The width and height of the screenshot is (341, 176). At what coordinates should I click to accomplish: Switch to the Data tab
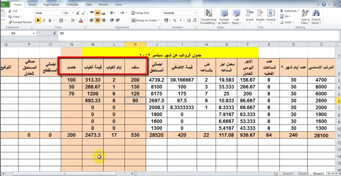click(89, 5)
